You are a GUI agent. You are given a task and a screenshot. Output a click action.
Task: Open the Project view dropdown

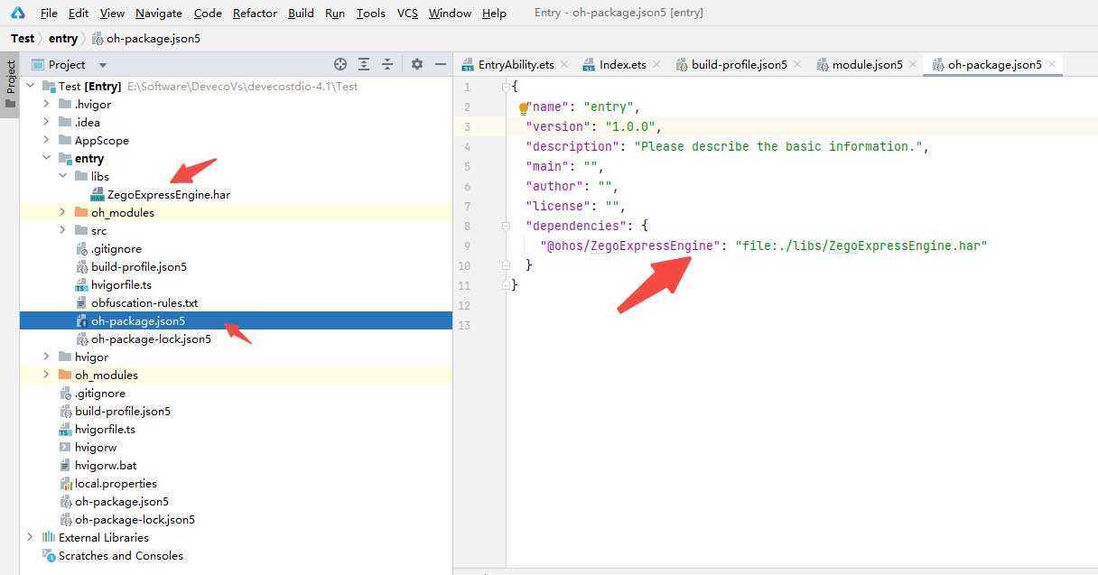102,65
